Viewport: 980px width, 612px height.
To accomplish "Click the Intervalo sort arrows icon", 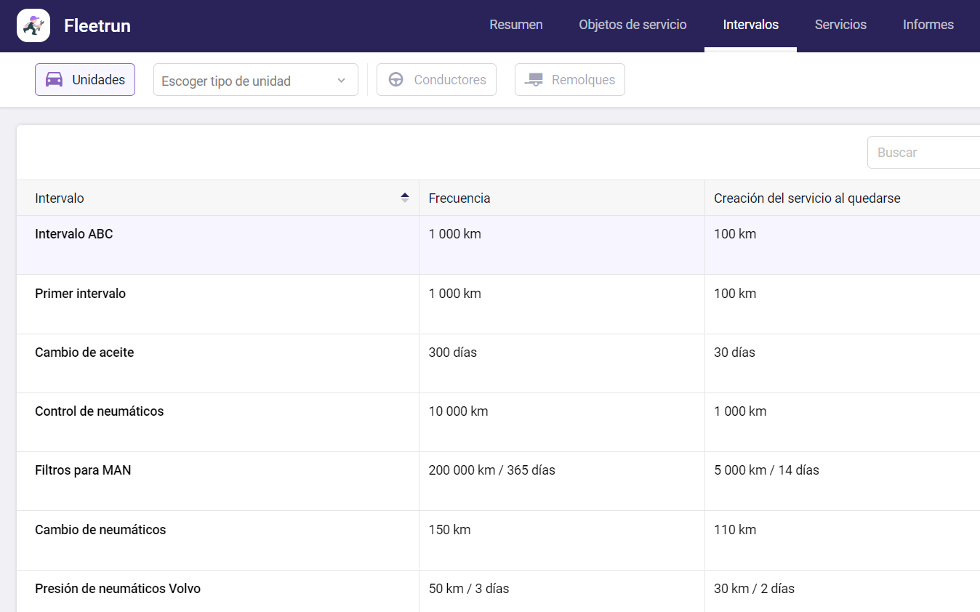I will pyautogui.click(x=405, y=198).
